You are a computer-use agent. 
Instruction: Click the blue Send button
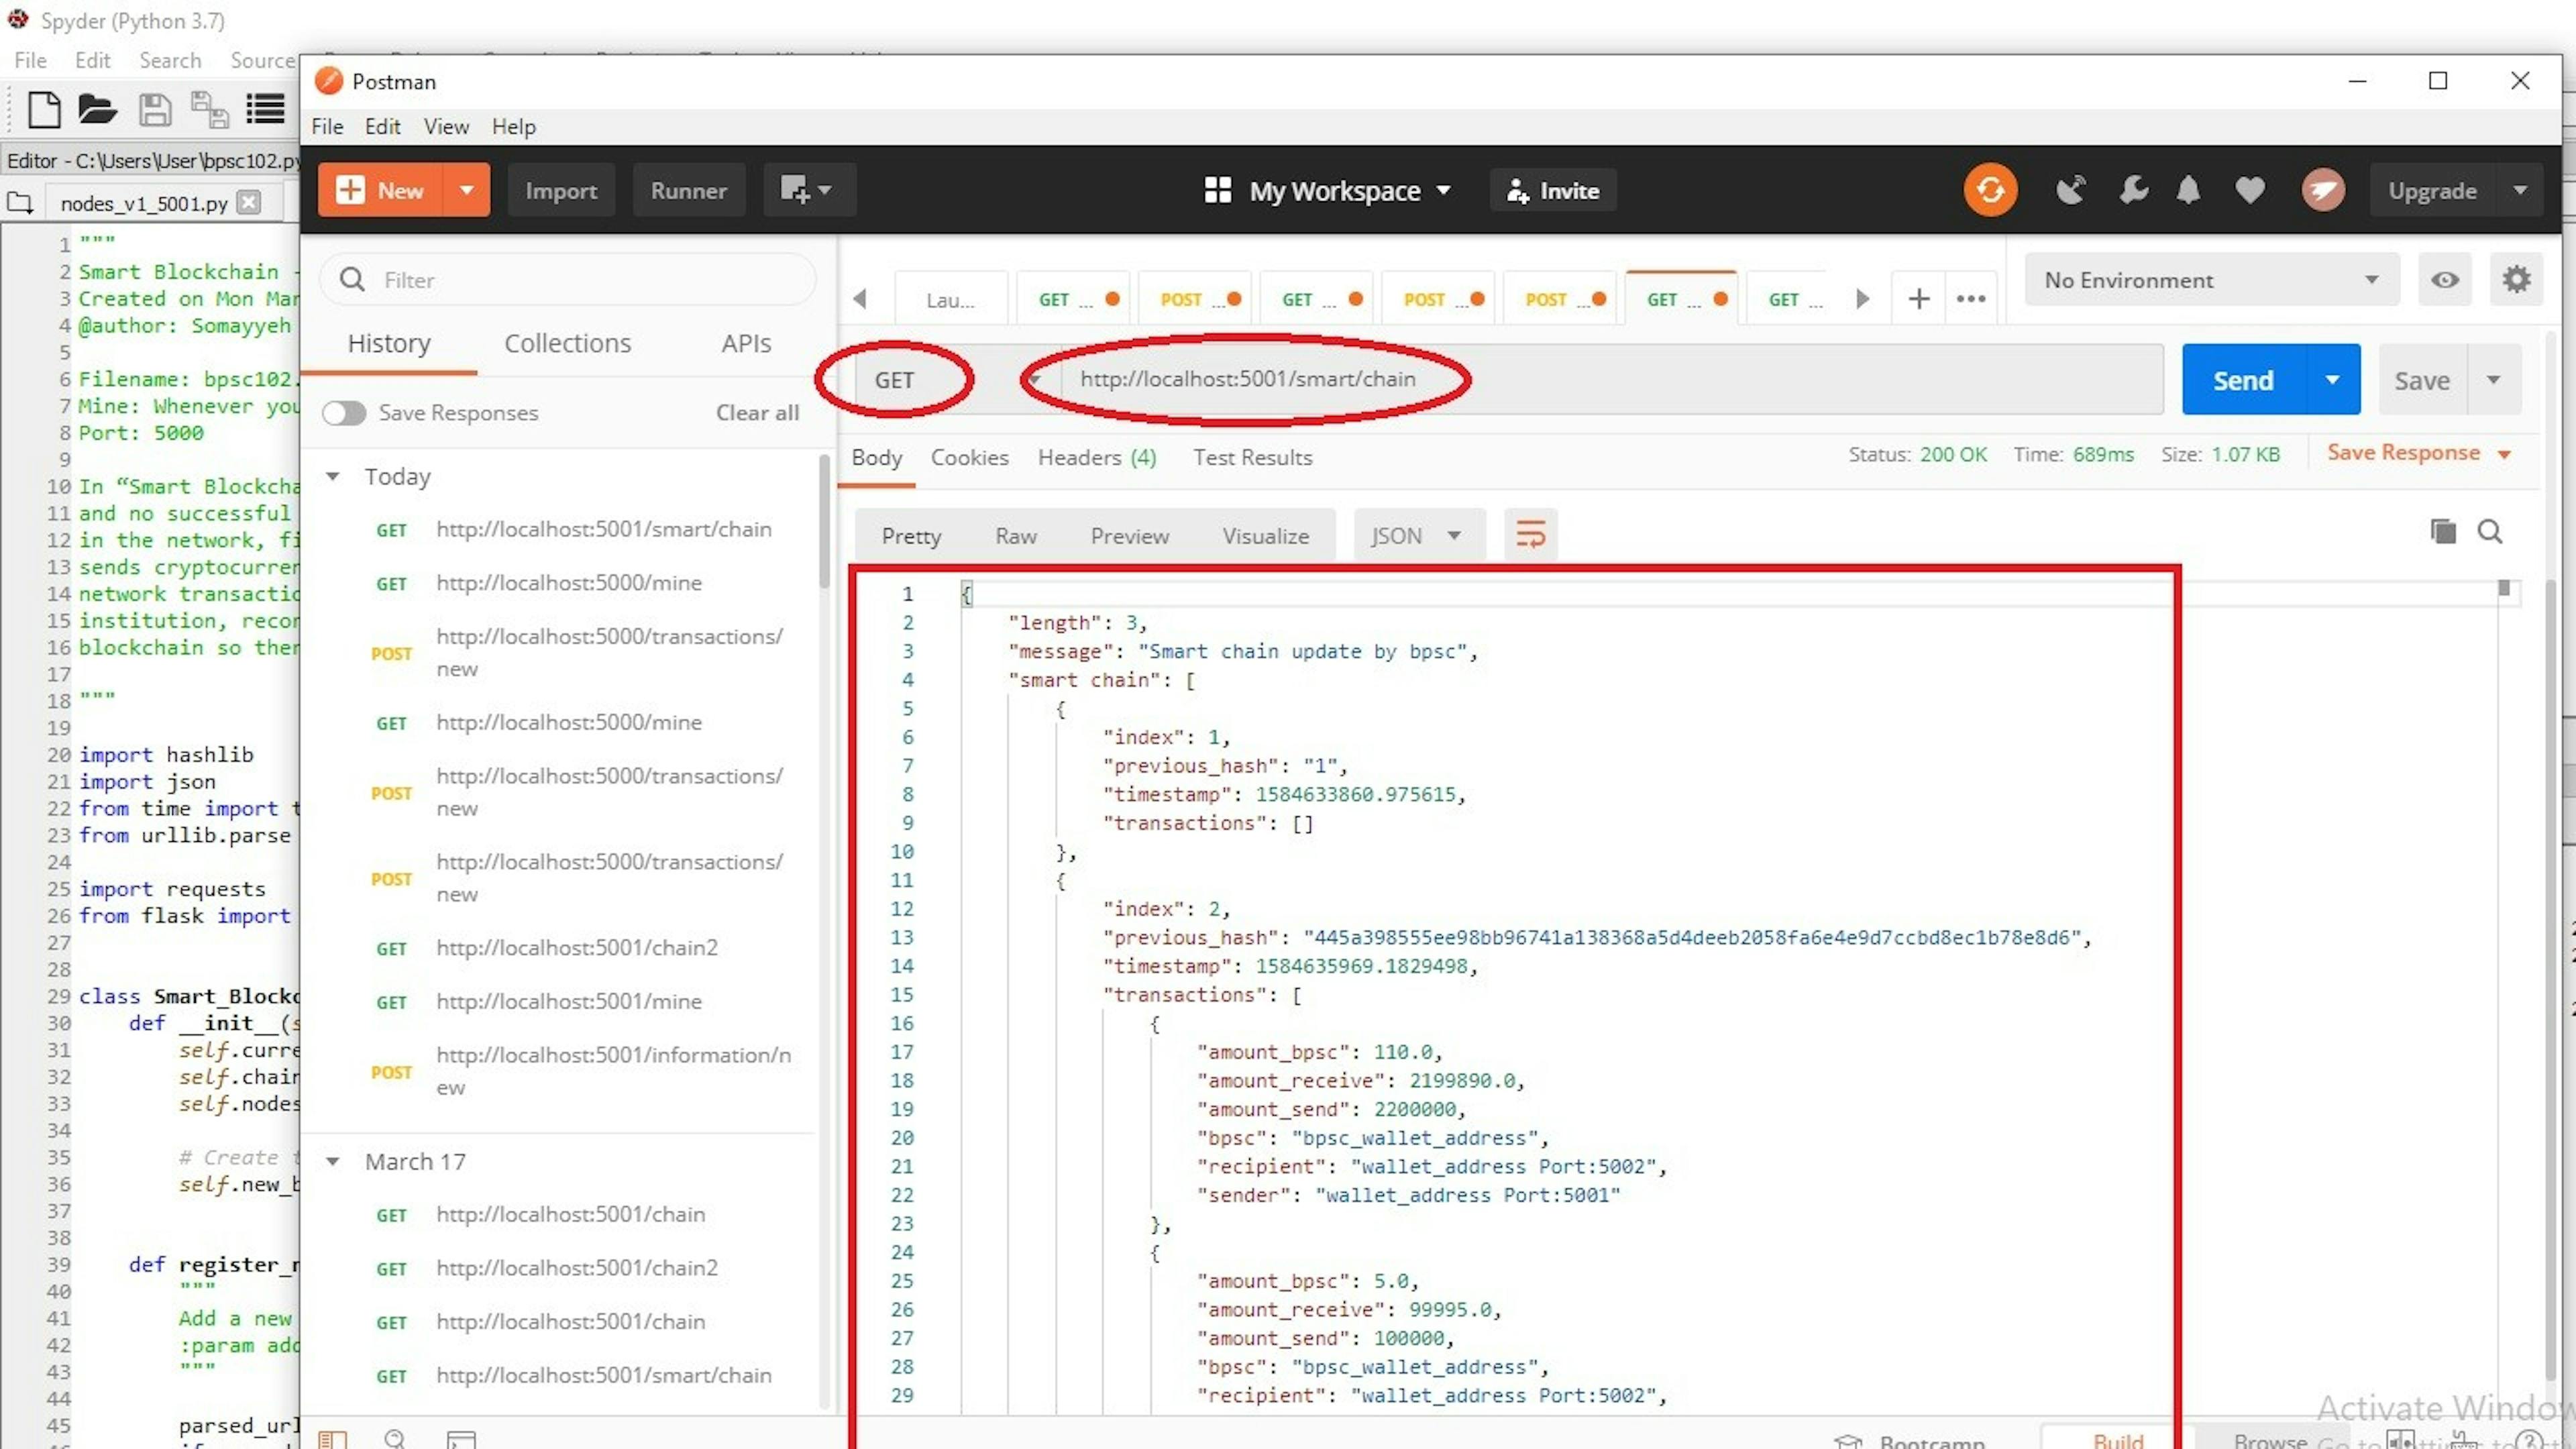point(2243,380)
